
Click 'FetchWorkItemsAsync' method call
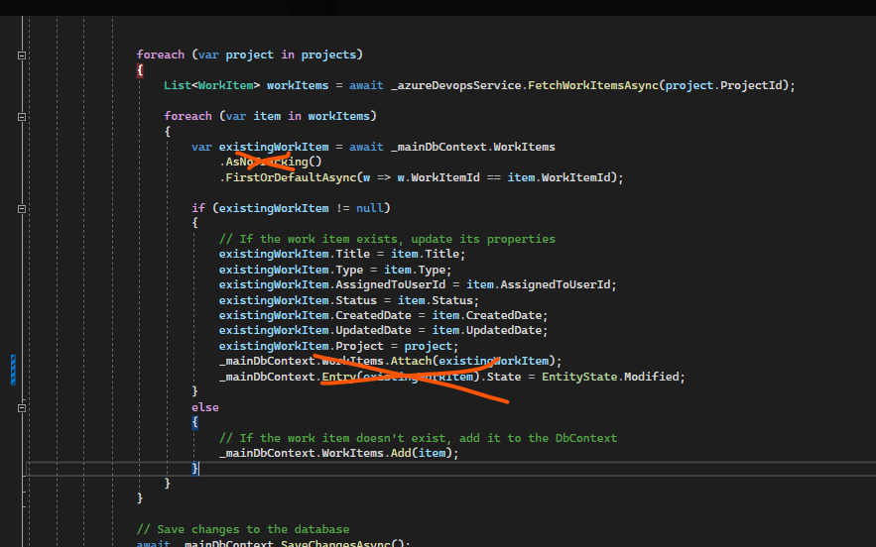pyautogui.click(x=592, y=85)
